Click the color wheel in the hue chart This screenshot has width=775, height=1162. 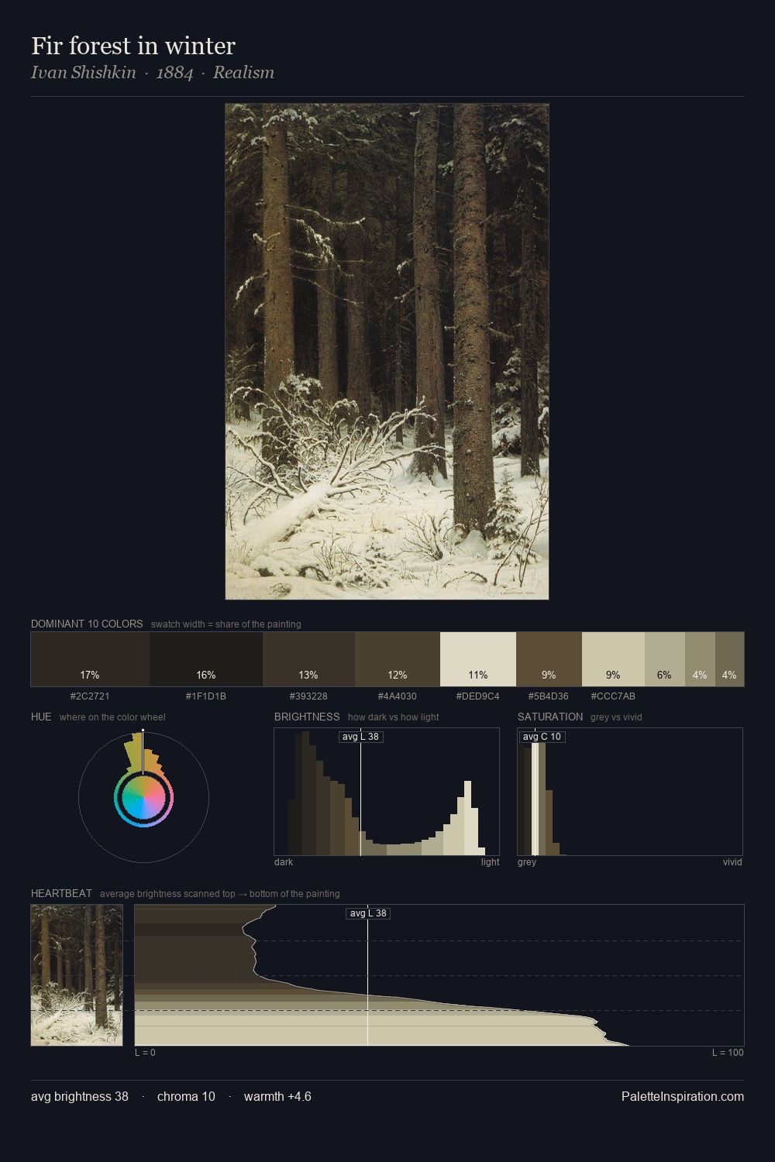(x=143, y=798)
